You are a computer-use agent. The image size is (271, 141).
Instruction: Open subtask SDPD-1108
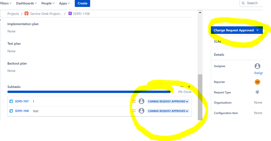[22, 111]
